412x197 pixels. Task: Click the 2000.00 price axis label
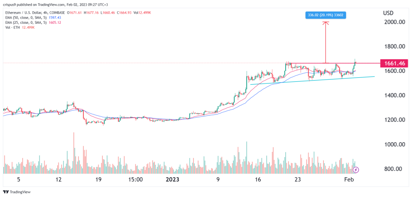[x=393, y=22]
